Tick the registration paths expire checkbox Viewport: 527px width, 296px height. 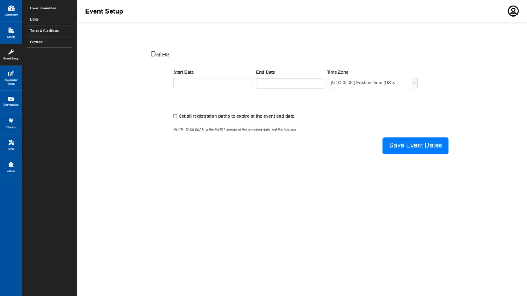pyautogui.click(x=175, y=116)
